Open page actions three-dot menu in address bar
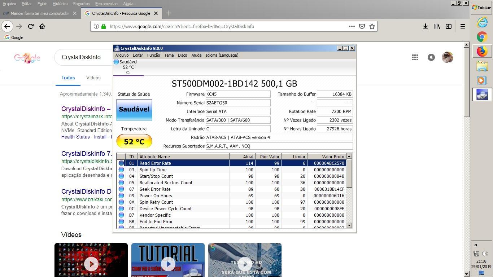Image resolution: width=493 pixels, height=277 pixels. point(352,26)
